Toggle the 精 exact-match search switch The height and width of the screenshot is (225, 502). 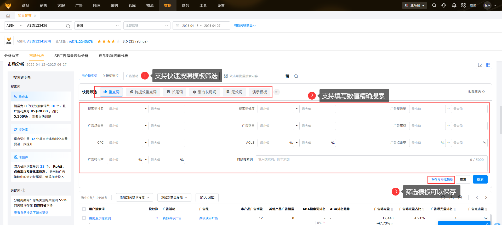coord(287,76)
